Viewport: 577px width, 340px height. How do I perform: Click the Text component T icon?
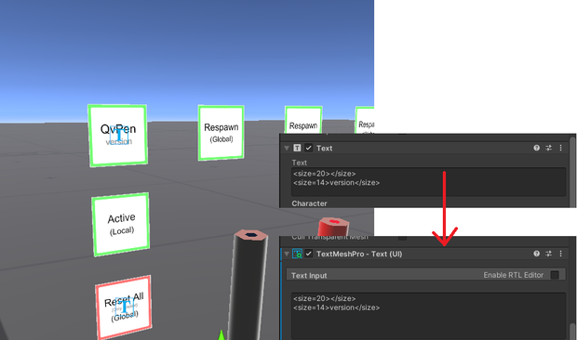(297, 148)
